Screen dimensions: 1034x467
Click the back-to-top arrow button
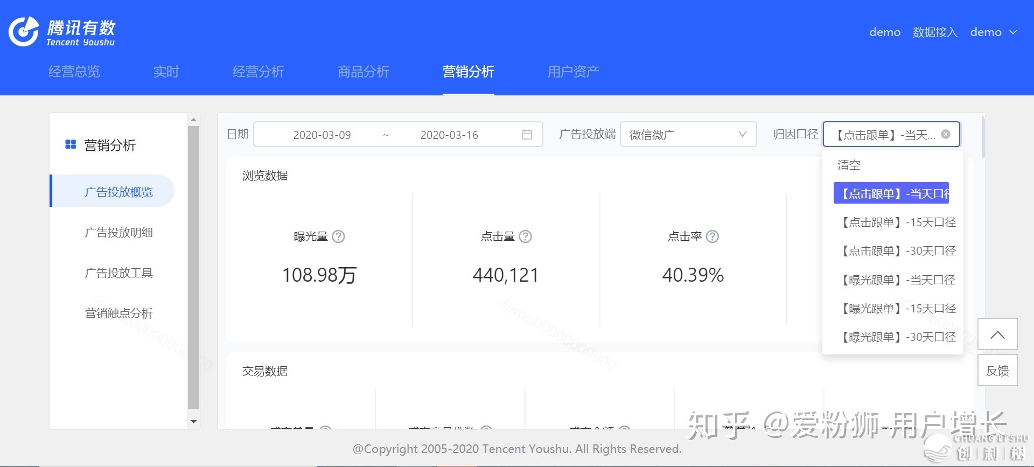(x=997, y=334)
